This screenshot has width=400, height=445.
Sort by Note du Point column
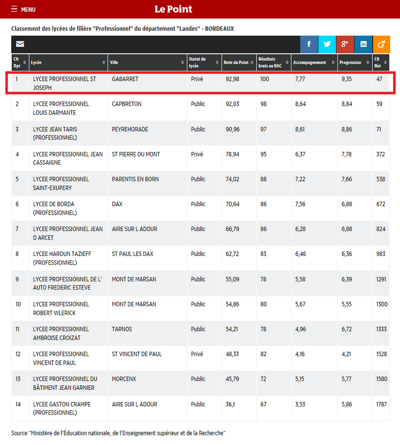coord(239,62)
